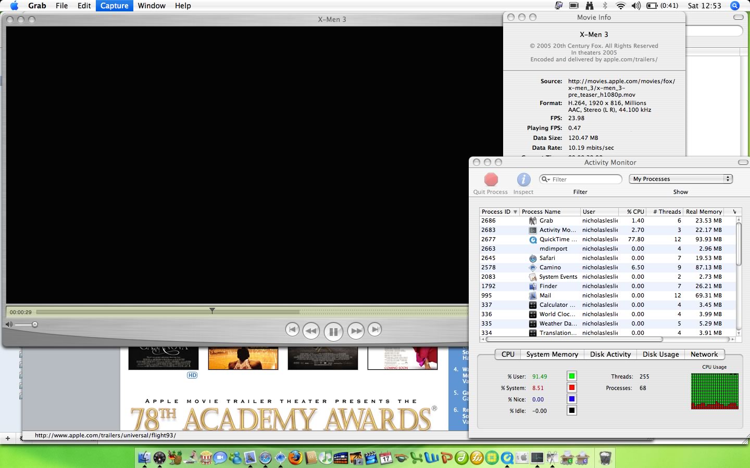Click the red % System color swatch
Viewport: 750px width, 468px height.
(572, 387)
